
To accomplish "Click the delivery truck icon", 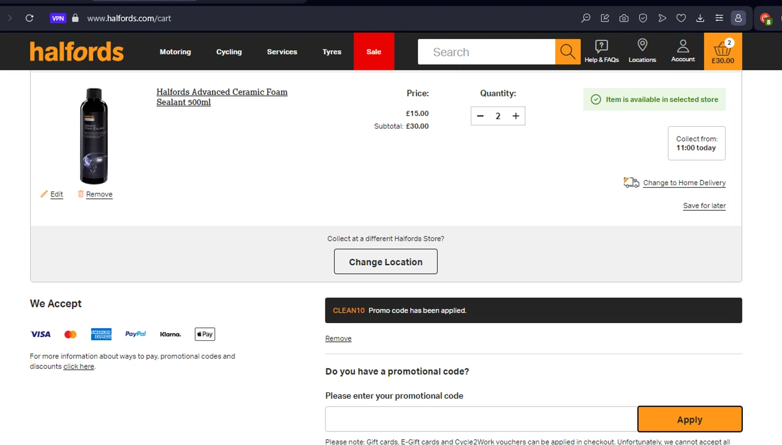I will pyautogui.click(x=631, y=182).
